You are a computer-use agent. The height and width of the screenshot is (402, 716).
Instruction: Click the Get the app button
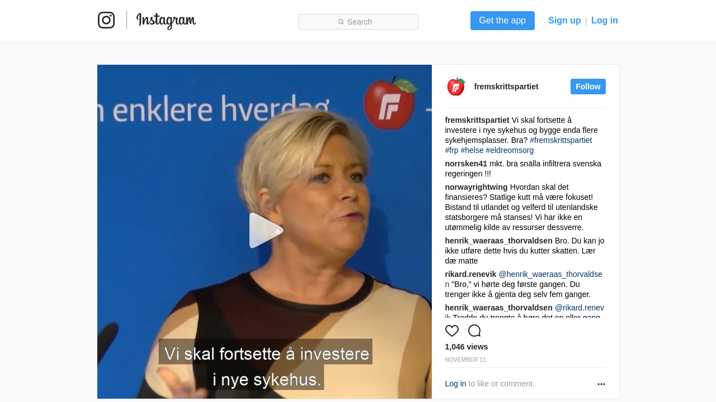click(x=502, y=21)
